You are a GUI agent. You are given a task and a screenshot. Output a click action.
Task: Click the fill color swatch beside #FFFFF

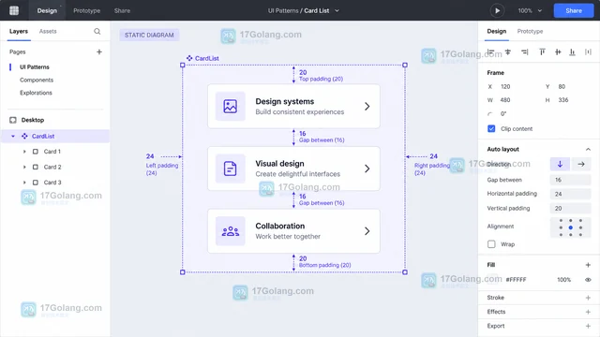493,280
